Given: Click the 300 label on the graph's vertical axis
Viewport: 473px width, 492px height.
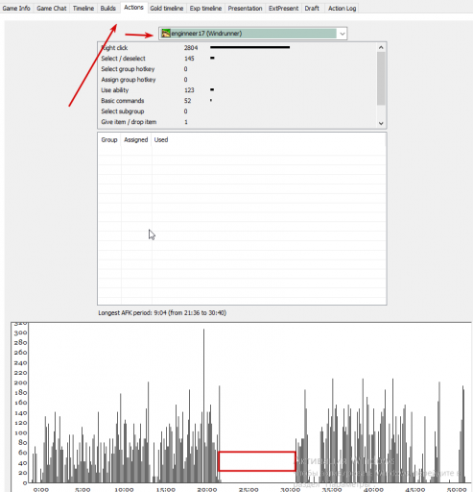Looking at the screenshot, I should (20, 332).
